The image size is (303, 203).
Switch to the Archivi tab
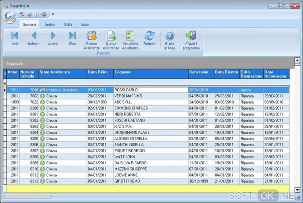[50, 25]
